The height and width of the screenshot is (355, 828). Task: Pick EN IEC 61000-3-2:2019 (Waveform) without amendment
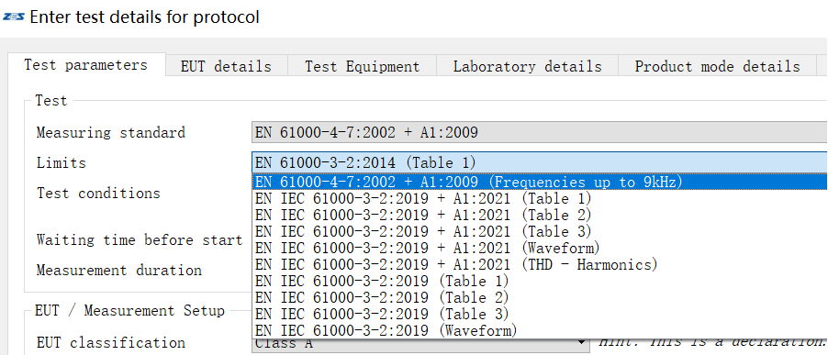[540, 331]
